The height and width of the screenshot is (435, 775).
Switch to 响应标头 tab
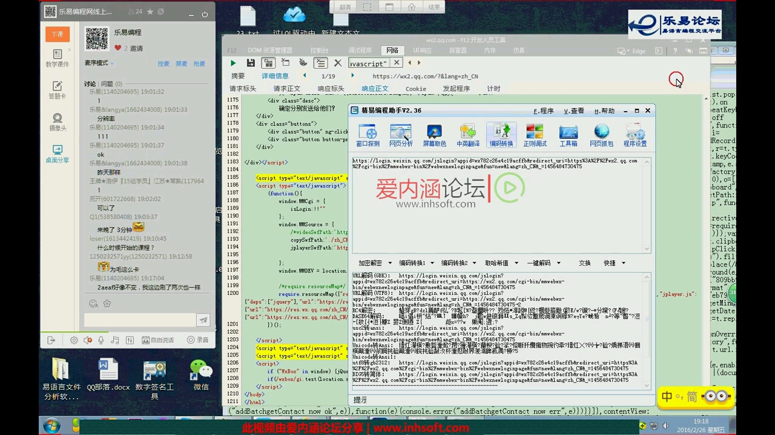[331, 88]
